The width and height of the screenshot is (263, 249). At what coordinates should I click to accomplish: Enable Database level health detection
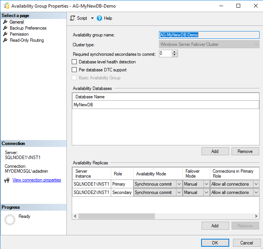pos(74,62)
